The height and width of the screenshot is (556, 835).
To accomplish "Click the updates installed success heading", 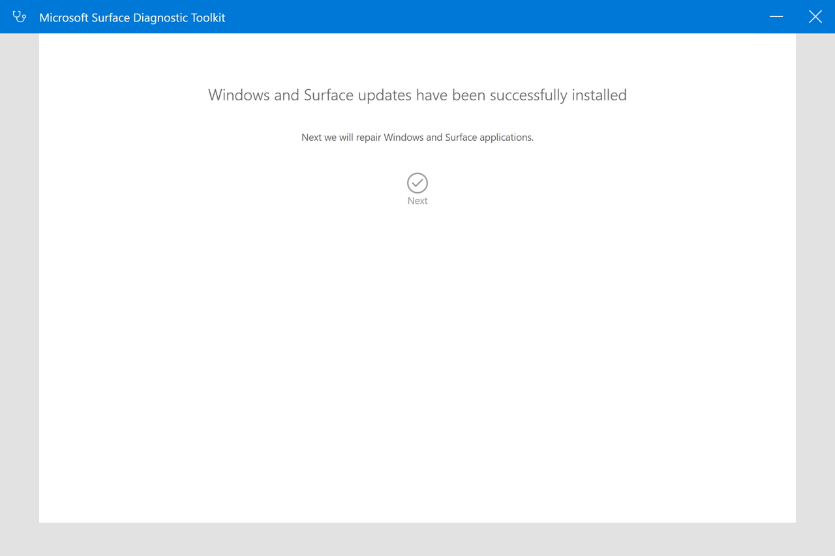I will [417, 95].
